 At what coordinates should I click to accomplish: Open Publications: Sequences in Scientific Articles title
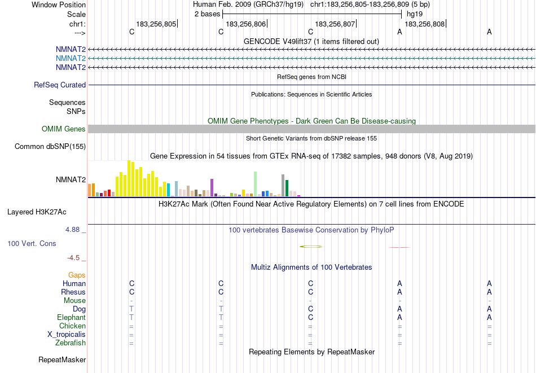tap(311, 94)
